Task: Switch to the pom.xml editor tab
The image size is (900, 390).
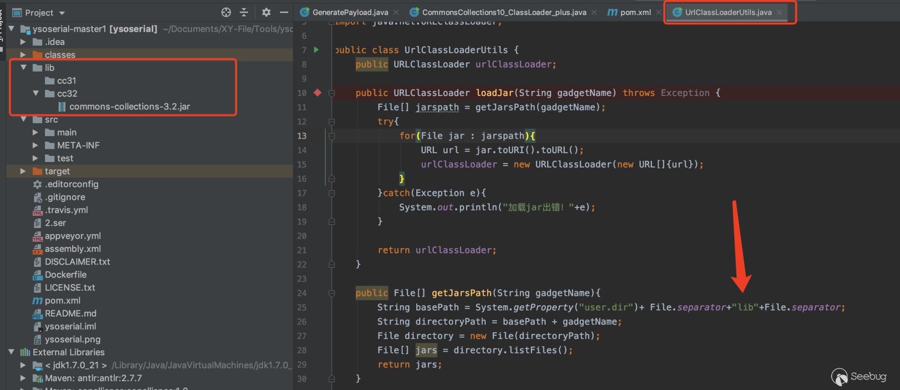Action: (635, 13)
